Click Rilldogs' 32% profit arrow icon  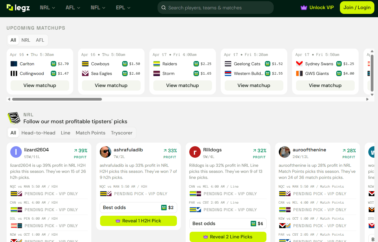coord(255,150)
